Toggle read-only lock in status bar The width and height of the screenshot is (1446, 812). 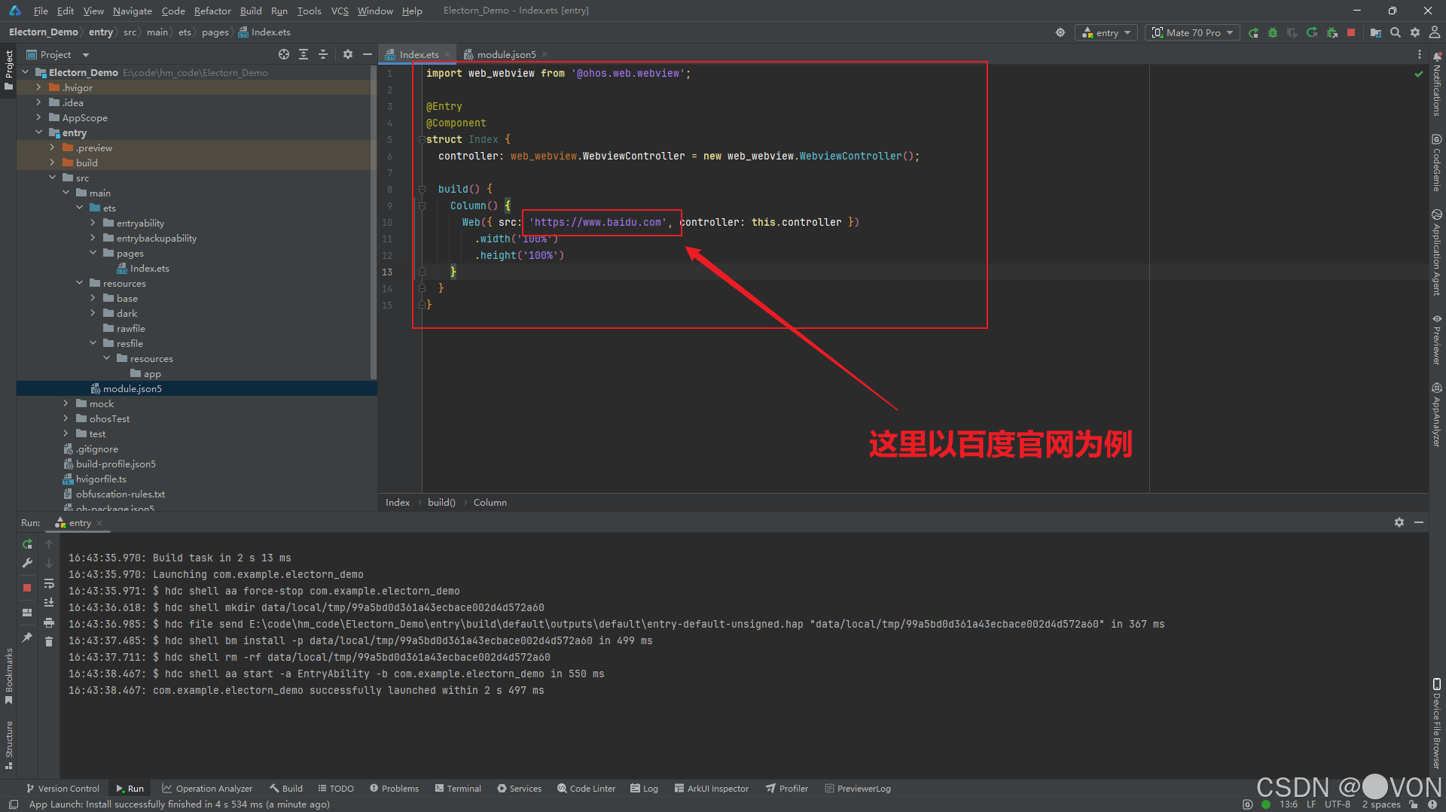coord(1414,804)
